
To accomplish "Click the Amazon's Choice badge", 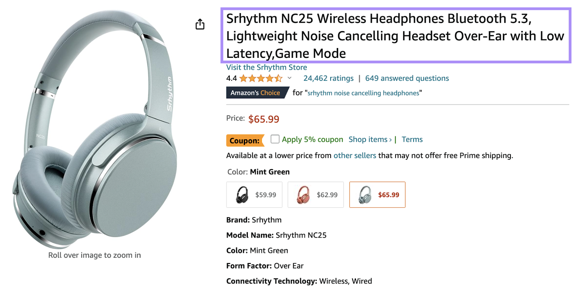I will coord(257,93).
